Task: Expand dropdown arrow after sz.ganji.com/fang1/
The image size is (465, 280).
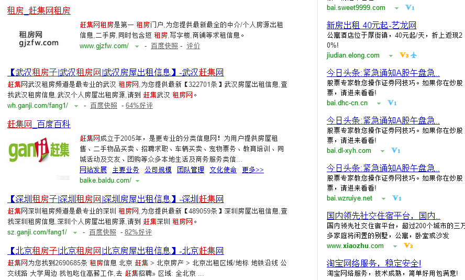Action: [x=75, y=233]
